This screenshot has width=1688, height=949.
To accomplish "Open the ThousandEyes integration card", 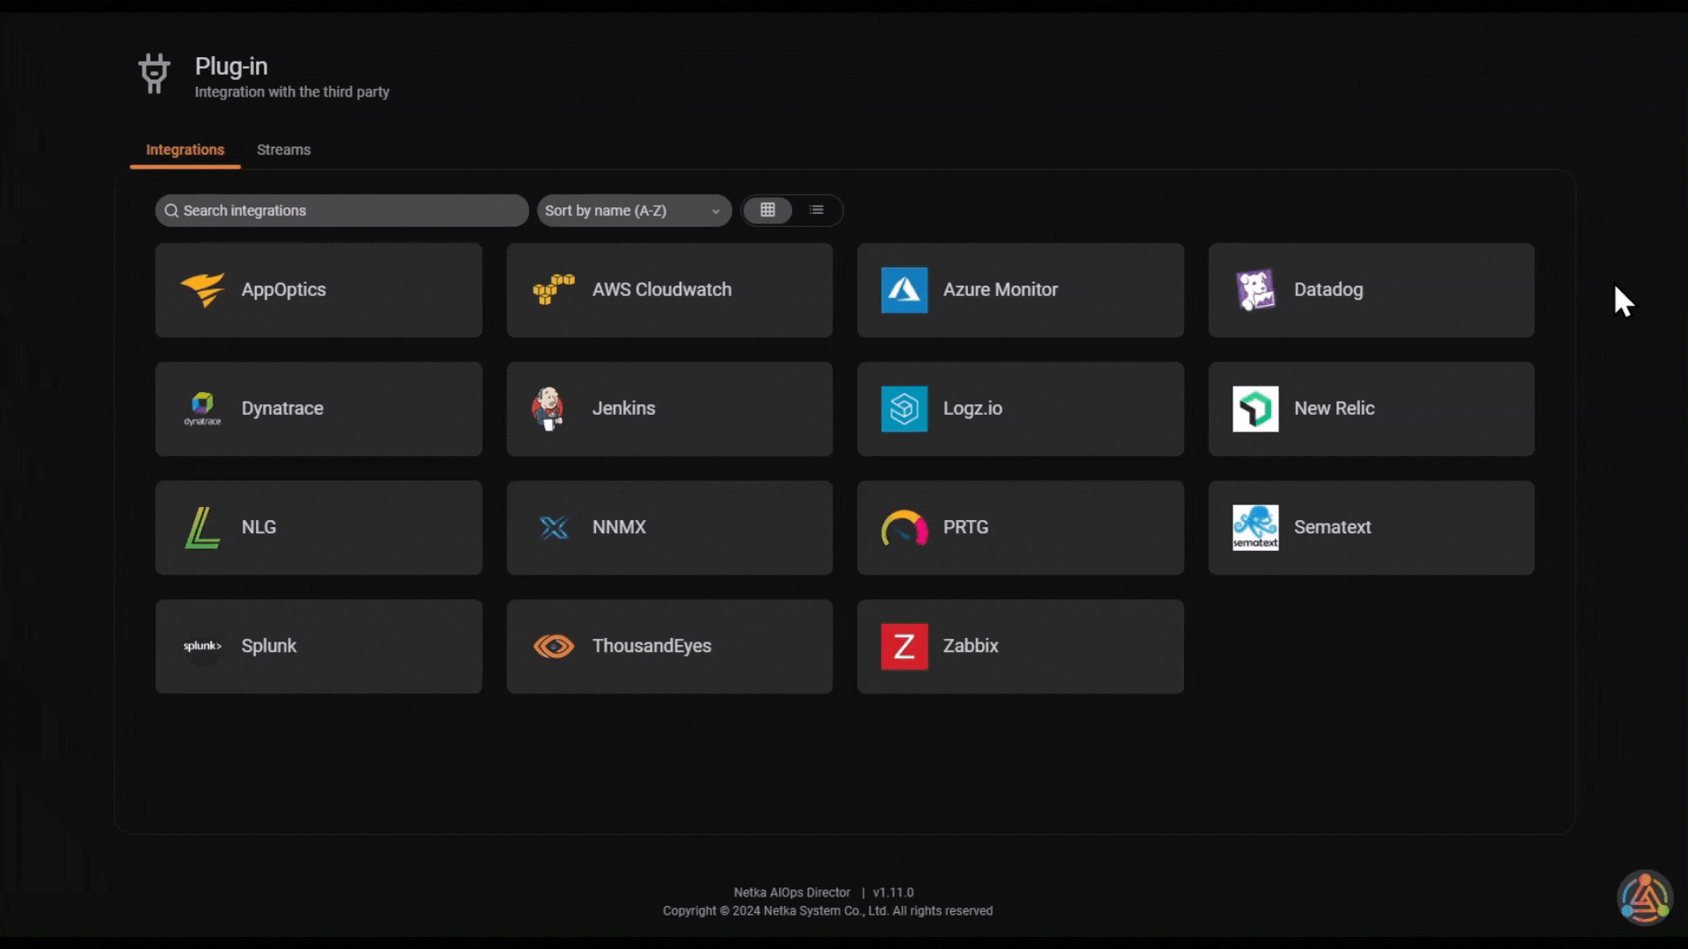I will tap(669, 647).
